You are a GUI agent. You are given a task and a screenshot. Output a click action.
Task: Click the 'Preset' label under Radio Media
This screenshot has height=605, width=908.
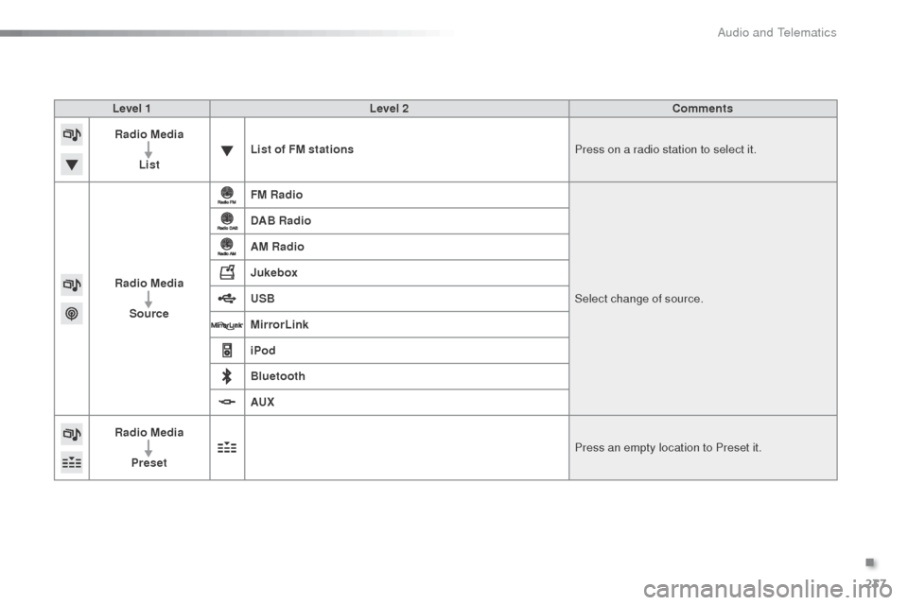point(148,462)
